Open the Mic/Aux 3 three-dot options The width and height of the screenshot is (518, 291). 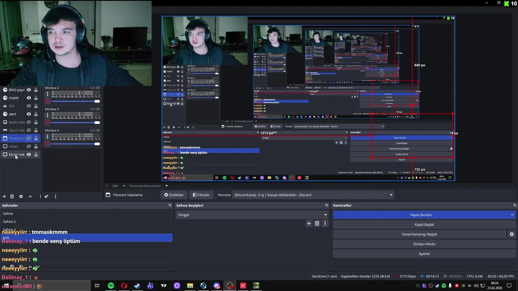[47, 116]
